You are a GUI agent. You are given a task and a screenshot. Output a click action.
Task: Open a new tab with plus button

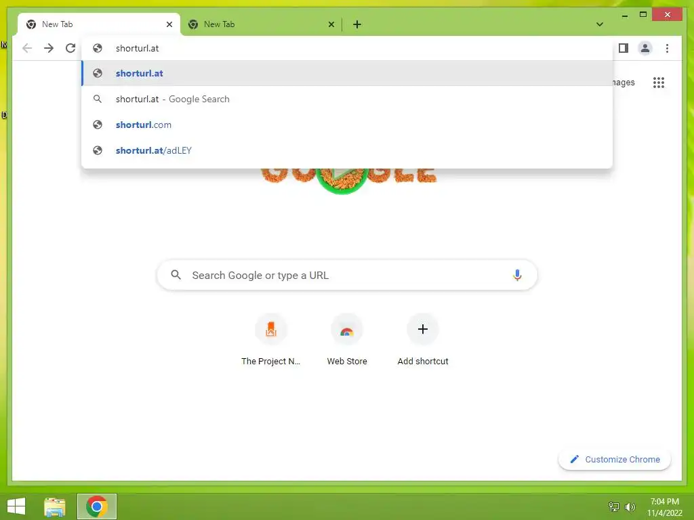(x=357, y=24)
